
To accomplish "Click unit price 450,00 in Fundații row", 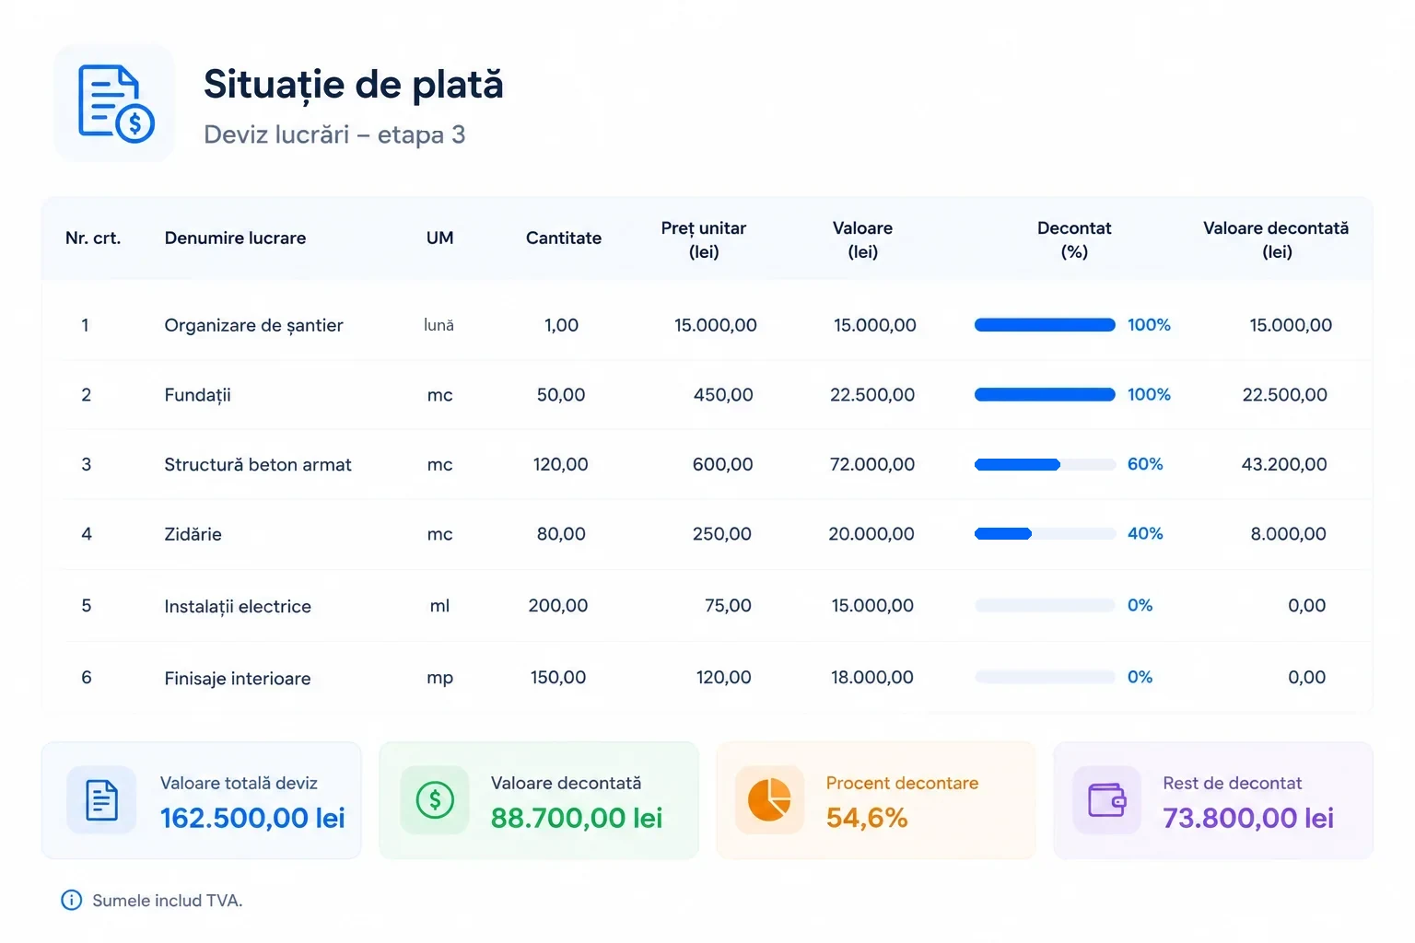I will tap(723, 394).
